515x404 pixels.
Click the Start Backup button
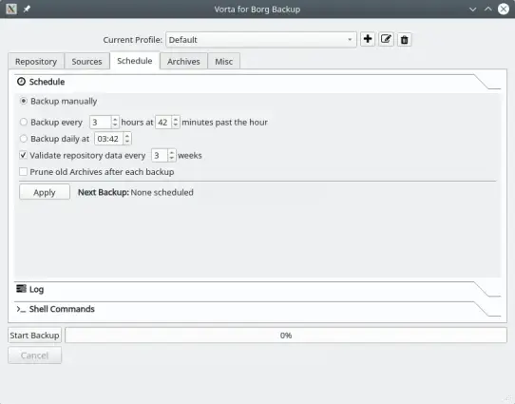(x=34, y=336)
